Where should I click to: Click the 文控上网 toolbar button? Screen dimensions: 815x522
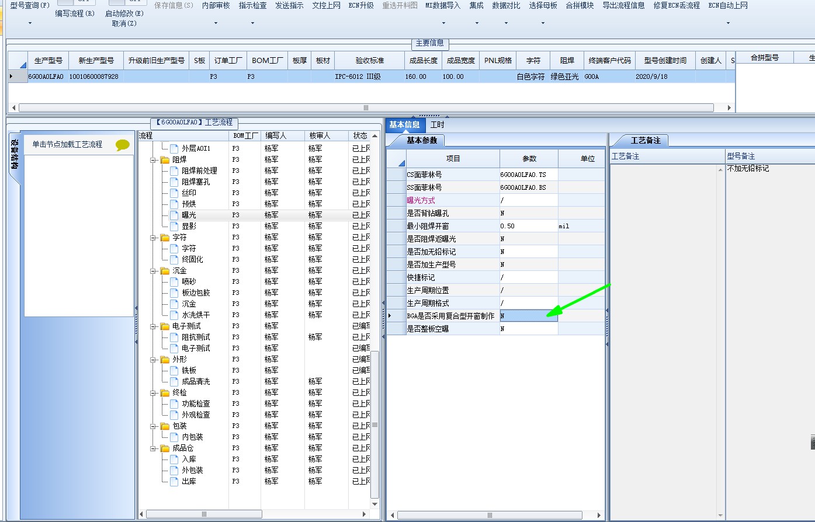coord(327,5)
